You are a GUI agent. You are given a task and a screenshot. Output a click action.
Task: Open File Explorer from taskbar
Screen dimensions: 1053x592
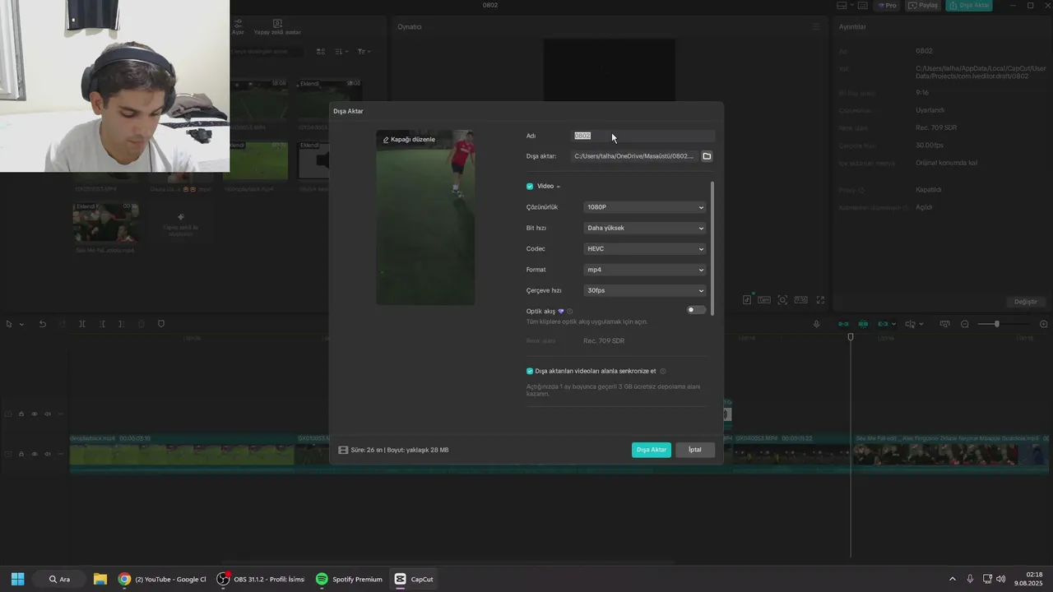coord(100,579)
